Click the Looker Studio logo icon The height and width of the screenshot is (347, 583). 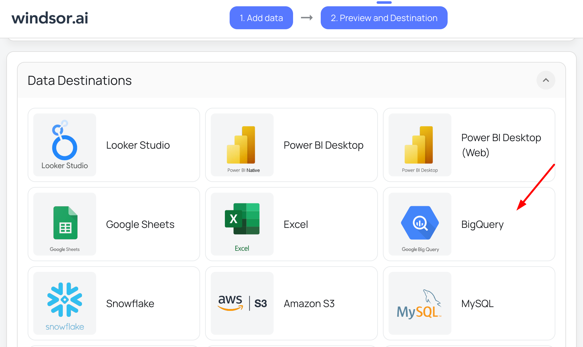[x=65, y=145]
